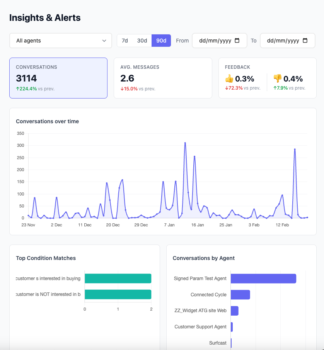This screenshot has height=350, width=324.
Task: Select the 7d time range
Action: (125, 40)
